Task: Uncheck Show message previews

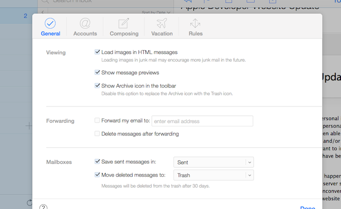Action: [98, 73]
